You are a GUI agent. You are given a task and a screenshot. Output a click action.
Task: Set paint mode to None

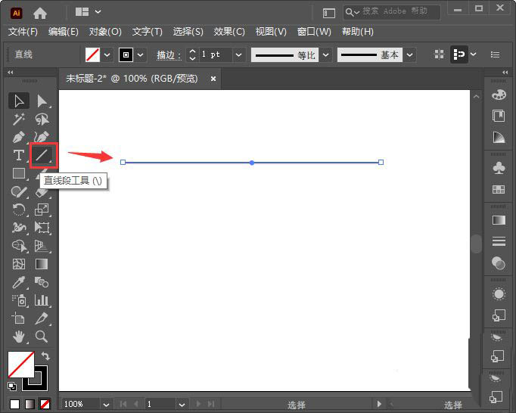point(45,404)
